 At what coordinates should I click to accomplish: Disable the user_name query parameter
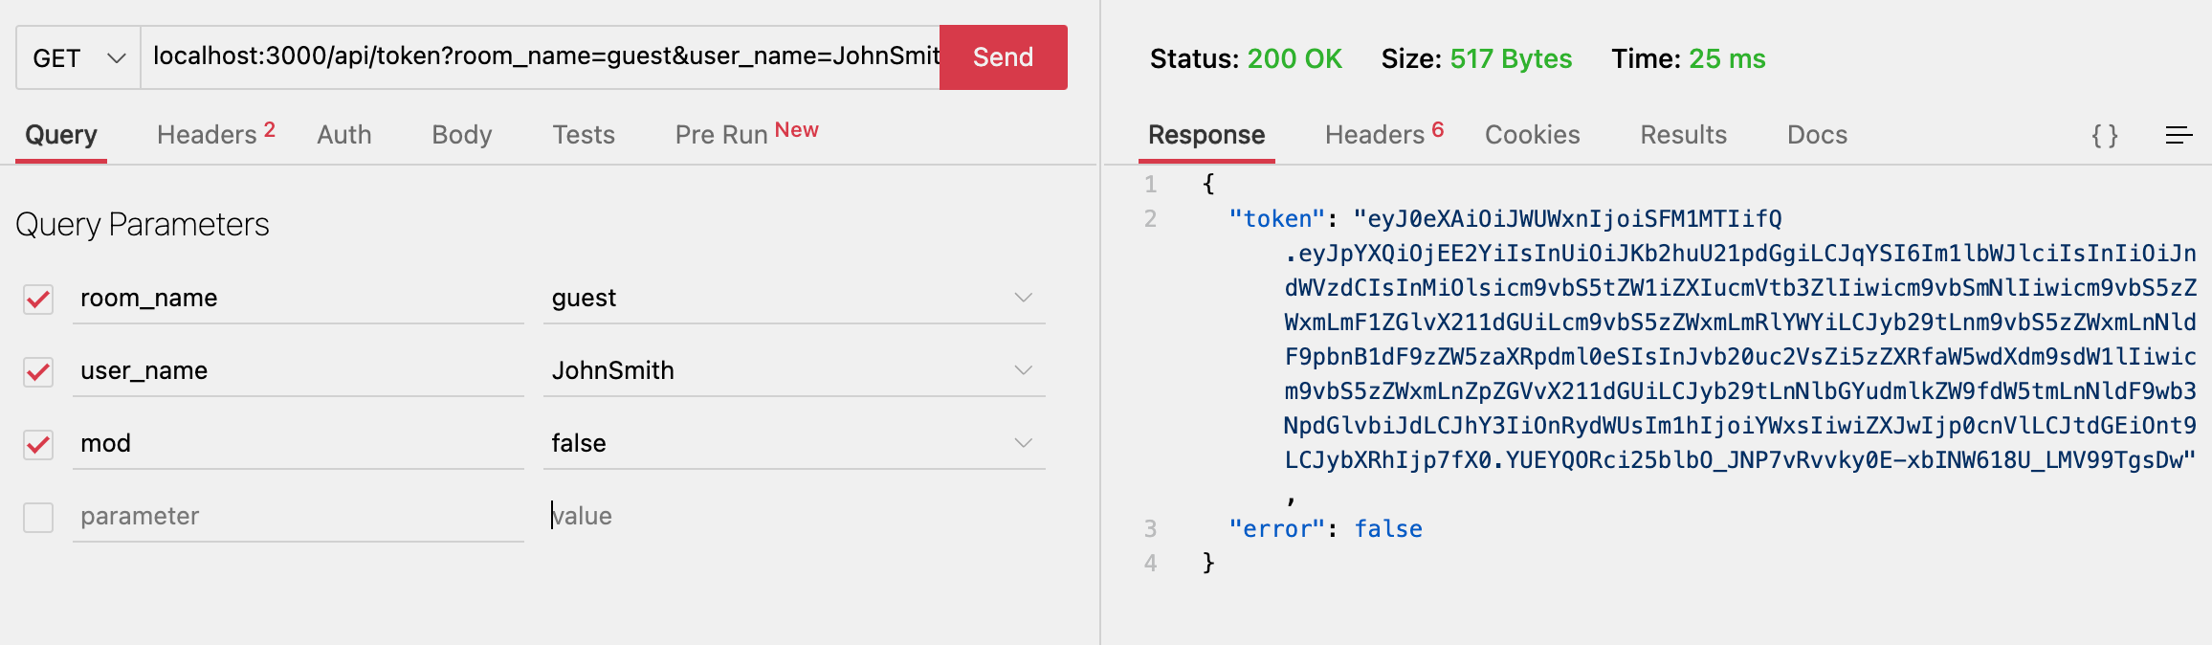click(37, 372)
